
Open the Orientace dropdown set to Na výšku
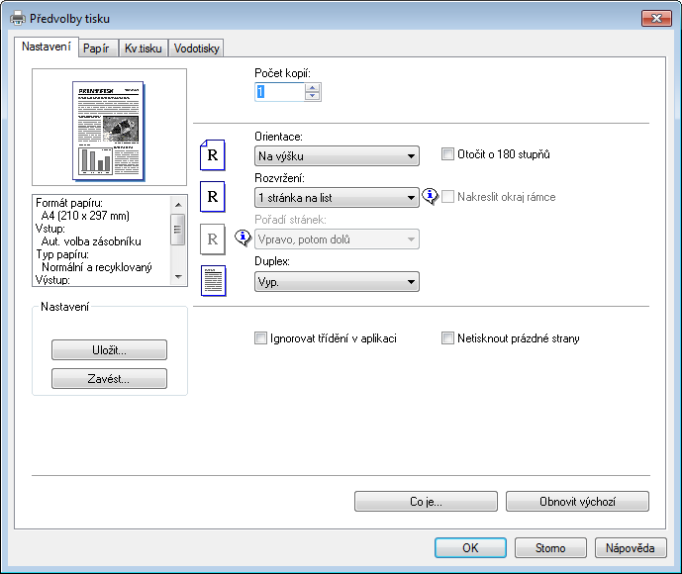click(x=337, y=155)
